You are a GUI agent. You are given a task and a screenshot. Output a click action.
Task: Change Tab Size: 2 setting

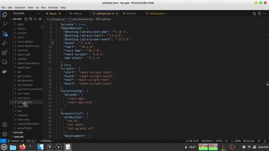coord(207,141)
